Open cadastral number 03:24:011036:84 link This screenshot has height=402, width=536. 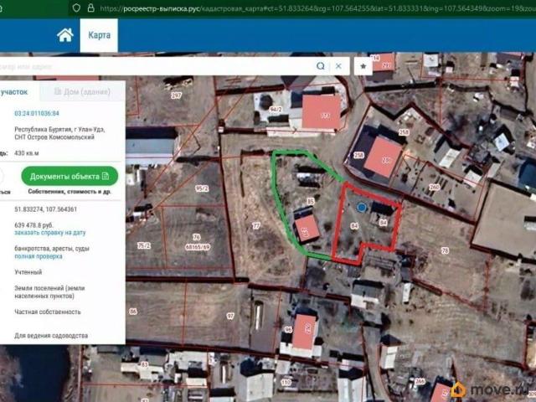pyautogui.click(x=37, y=113)
